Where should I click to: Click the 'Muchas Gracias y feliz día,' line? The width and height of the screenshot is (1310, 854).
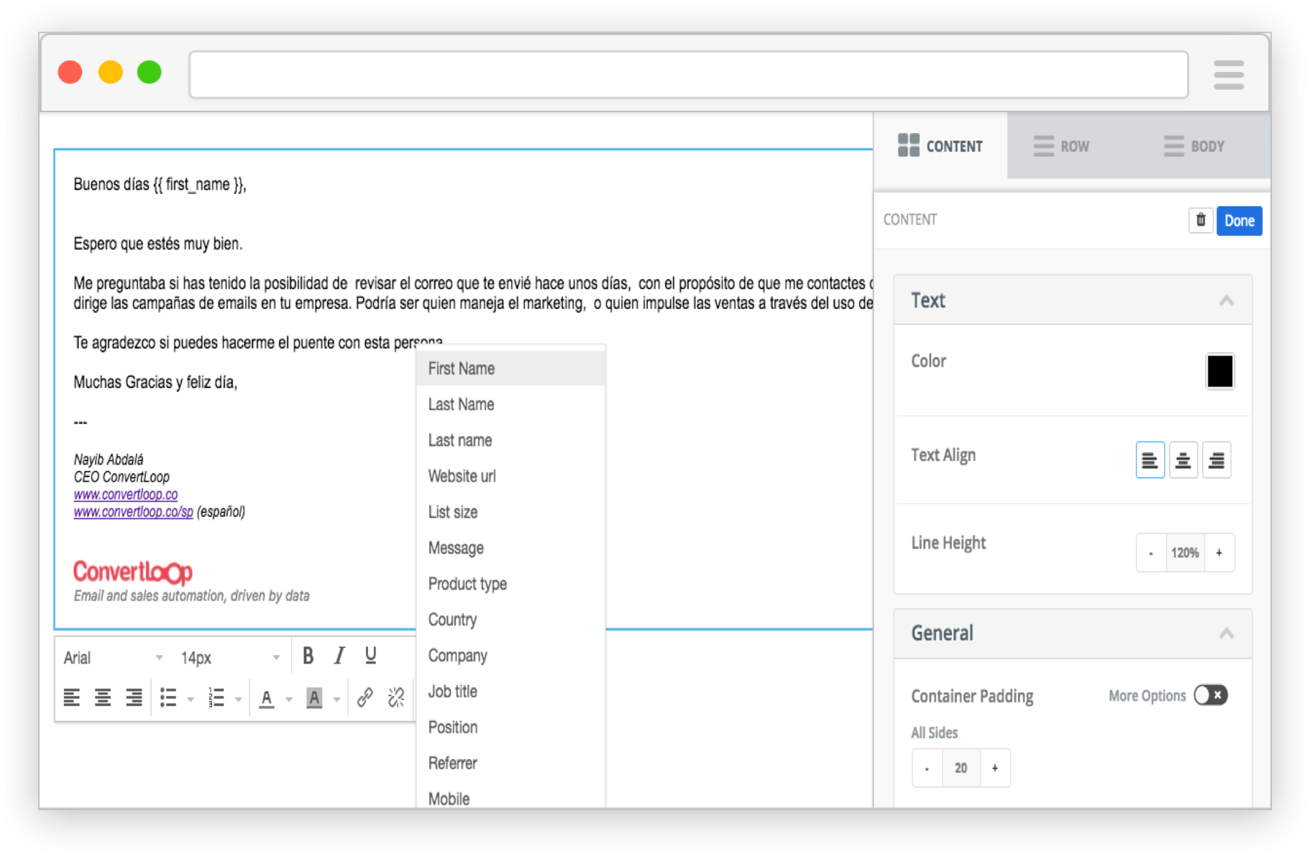[155, 382]
